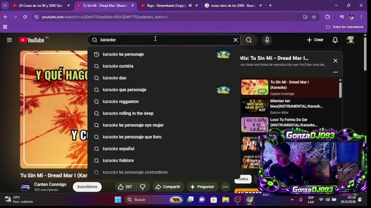Expand the tab search dropdown arrow

coord(5,5)
